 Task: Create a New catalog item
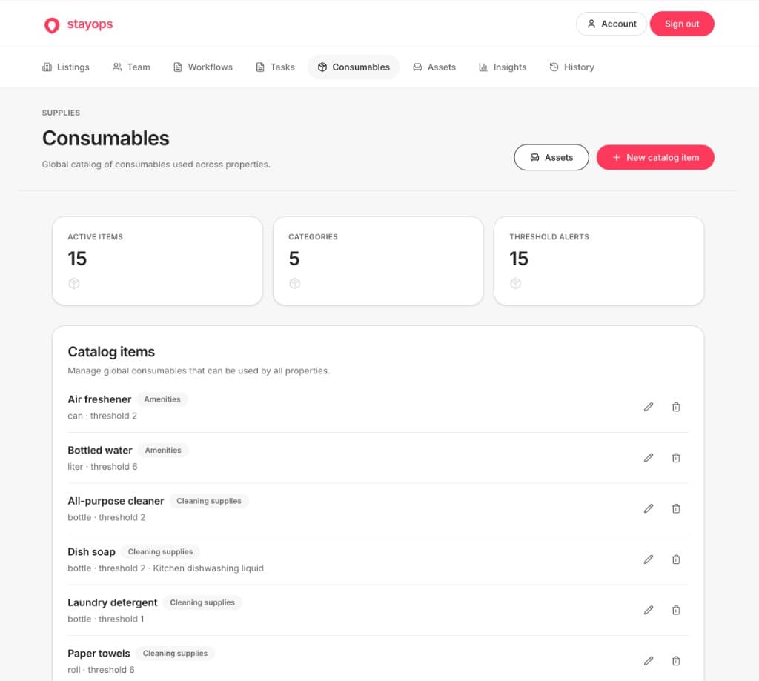coord(655,157)
